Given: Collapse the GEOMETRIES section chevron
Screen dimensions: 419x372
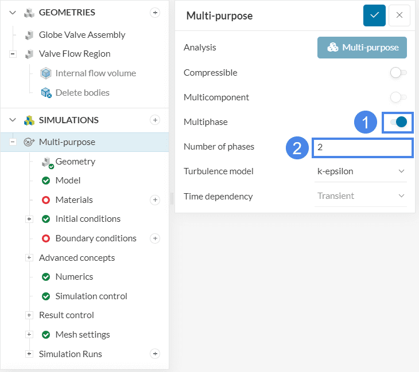Looking at the screenshot, I should (13, 13).
